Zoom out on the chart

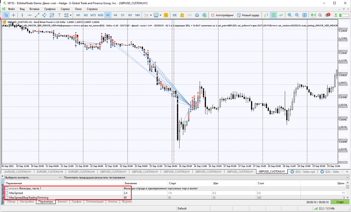click(x=297, y=15)
